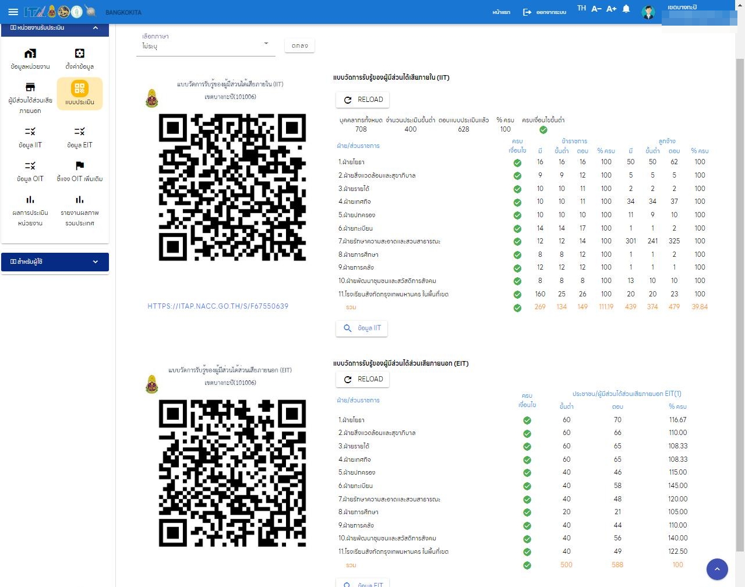745x587 pixels.
Task: Open the เลือกภาษา language dropdown
Action: (x=206, y=45)
